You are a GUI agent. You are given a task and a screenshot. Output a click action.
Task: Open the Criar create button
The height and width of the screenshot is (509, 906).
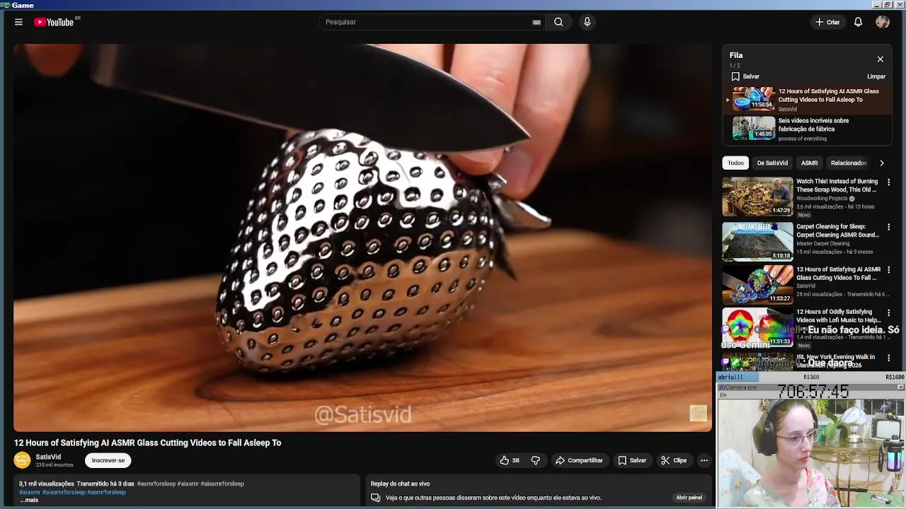[x=827, y=22]
